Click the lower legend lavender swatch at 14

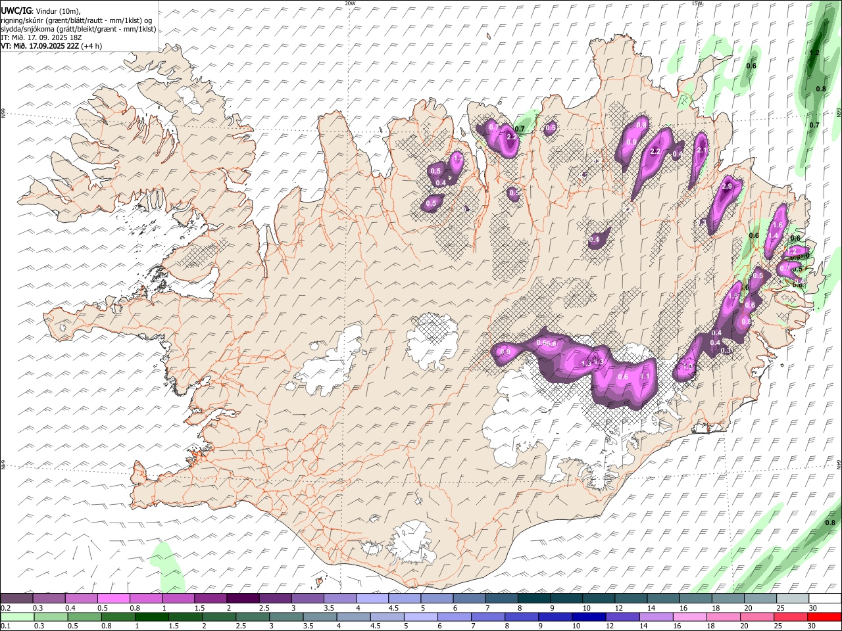point(656,617)
